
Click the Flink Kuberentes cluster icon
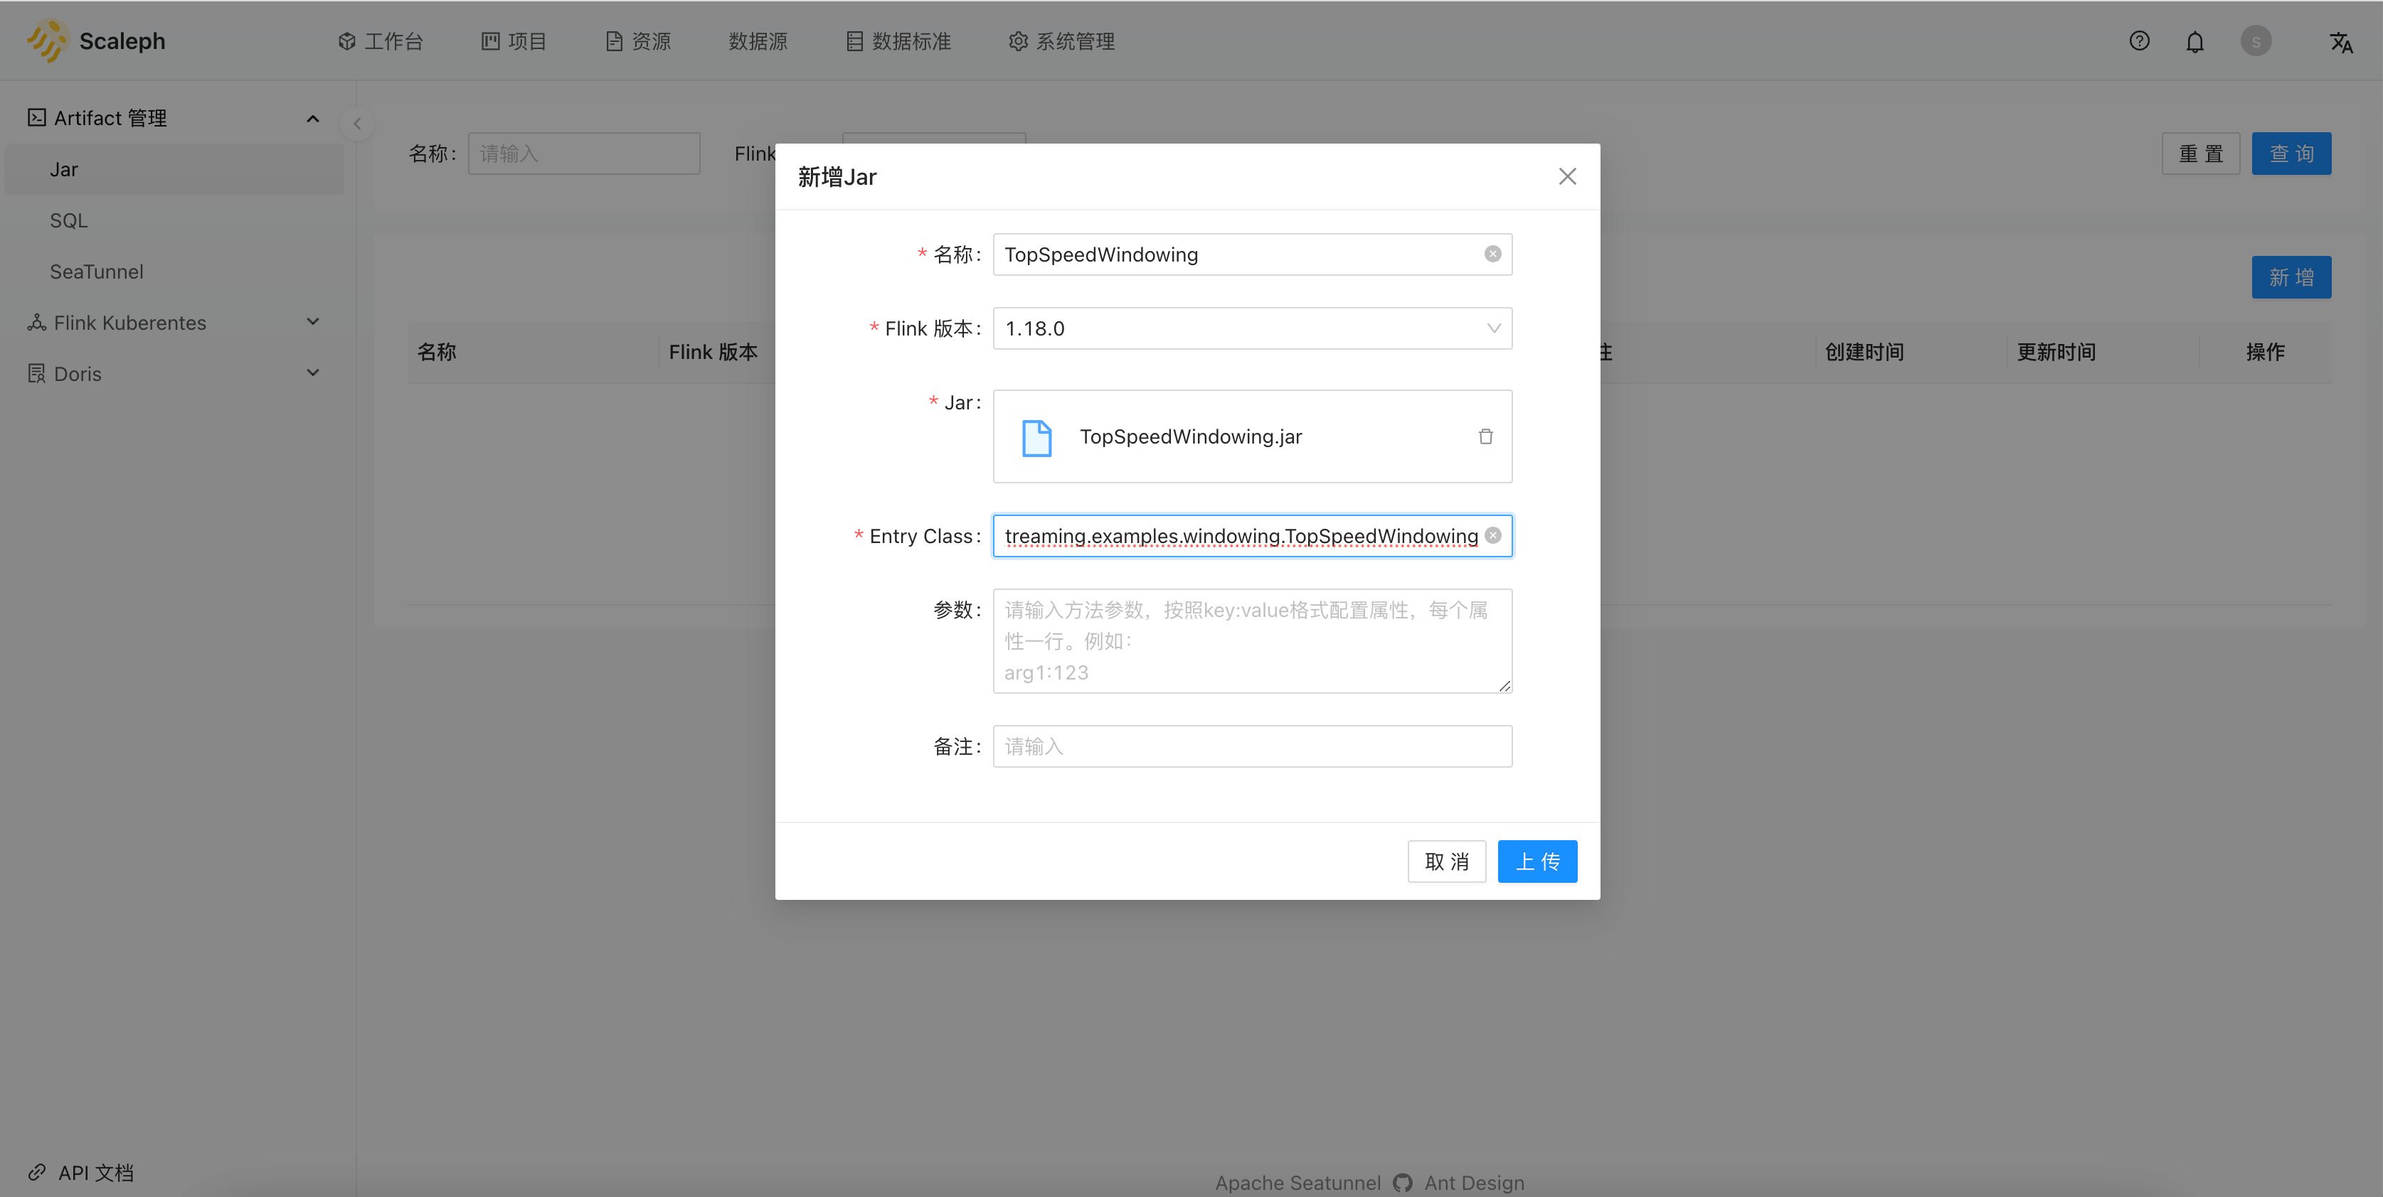click(36, 322)
